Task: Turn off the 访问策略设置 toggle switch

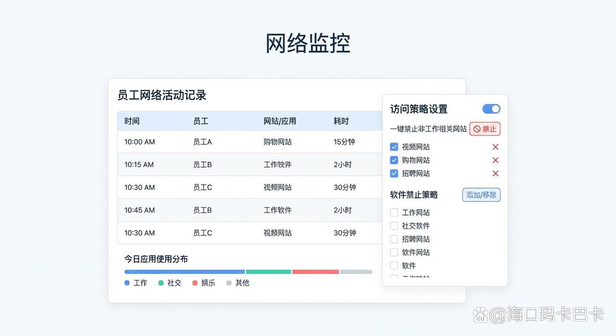Action: click(x=491, y=109)
